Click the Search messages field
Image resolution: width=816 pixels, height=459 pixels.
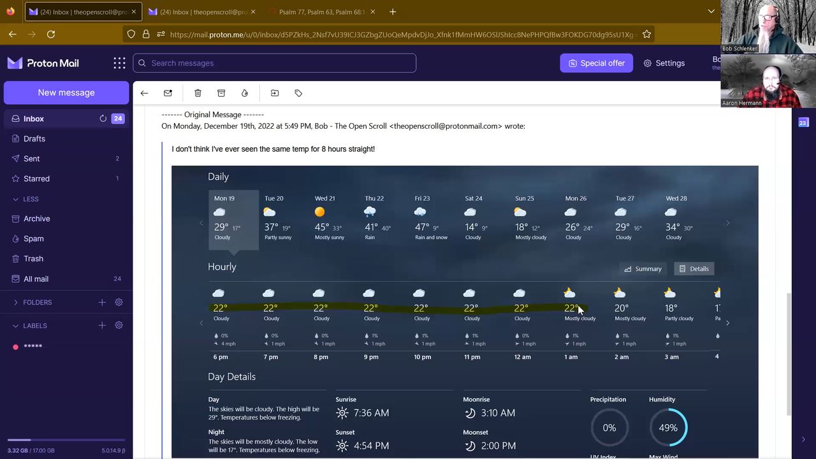[274, 63]
